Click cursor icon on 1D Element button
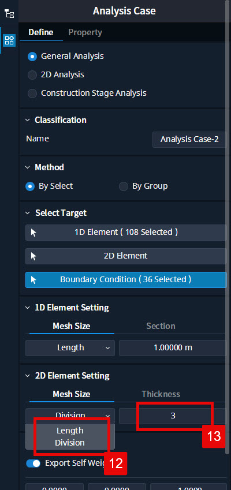This screenshot has width=231, height=490. click(33, 233)
